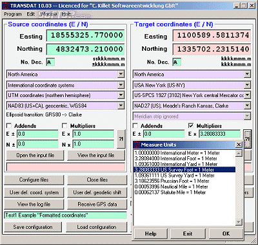Click the Measure Units list scroll-down arrow
This screenshot has width=258, height=245.
pyautogui.click(x=239, y=222)
